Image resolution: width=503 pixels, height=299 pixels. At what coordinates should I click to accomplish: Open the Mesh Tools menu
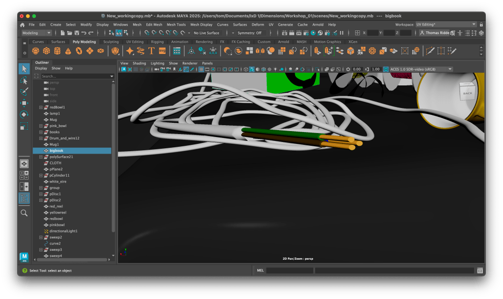point(176,25)
